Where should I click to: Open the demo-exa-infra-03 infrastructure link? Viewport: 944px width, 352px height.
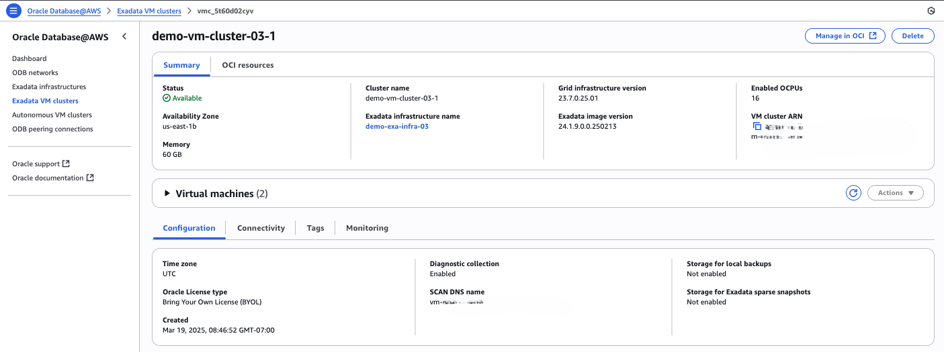pos(396,126)
